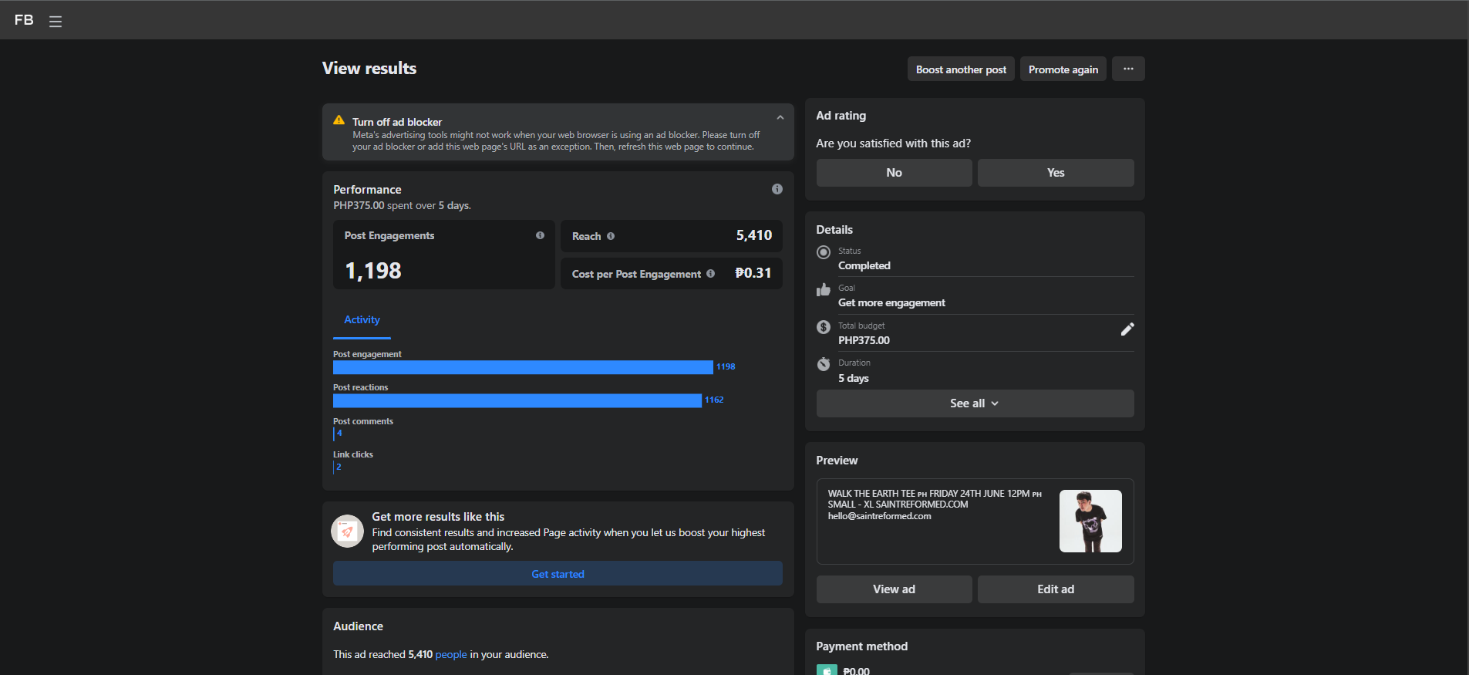Image resolution: width=1469 pixels, height=675 pixels.
Task: Click the FB logo
Action: (x=24, y=20)
